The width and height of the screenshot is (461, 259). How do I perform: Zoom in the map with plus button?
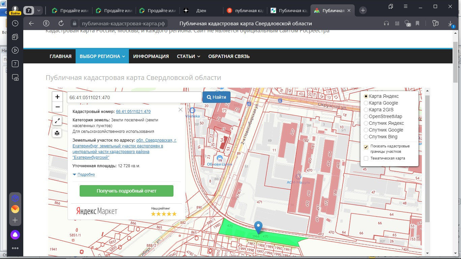click(x=57, y=97)
